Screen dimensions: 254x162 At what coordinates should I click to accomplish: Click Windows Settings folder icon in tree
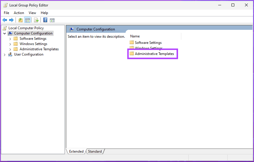coord(16,44)
